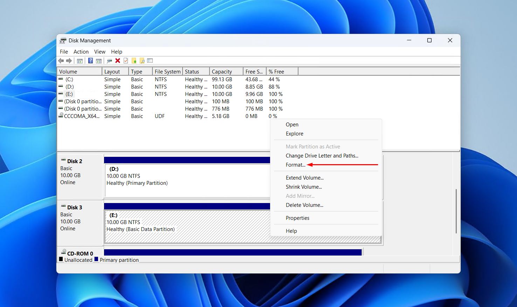Open the Help menu in menu bar
Image resolution: width=517 pixels, height=307 pixels.
pos(117,51)
